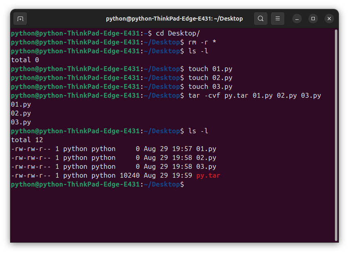The width and height of the screenshot is (349, 254).
Task: Click the permissions of the py.tar row
Action: [31, 176]
